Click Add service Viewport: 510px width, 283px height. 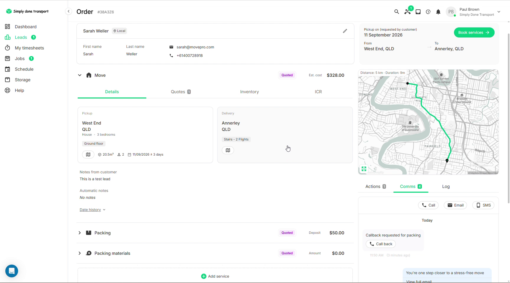tap(215, 276)
